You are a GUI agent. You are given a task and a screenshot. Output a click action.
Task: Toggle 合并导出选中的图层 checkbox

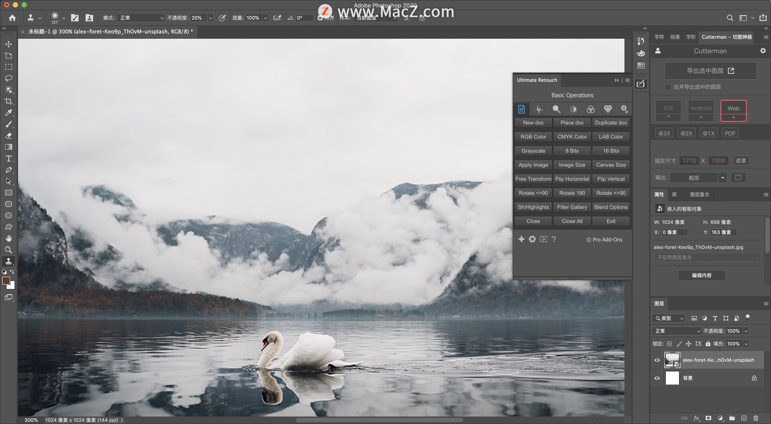click(668, 87)
